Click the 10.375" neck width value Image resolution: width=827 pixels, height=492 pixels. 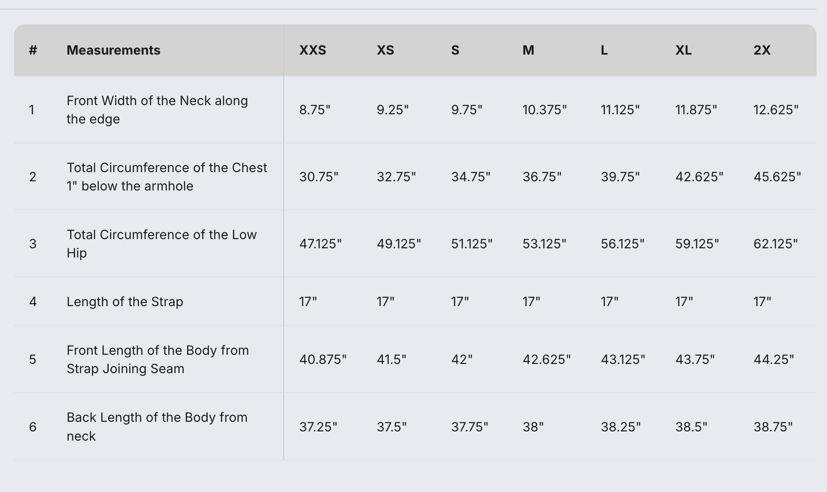[x=544, y=110]
